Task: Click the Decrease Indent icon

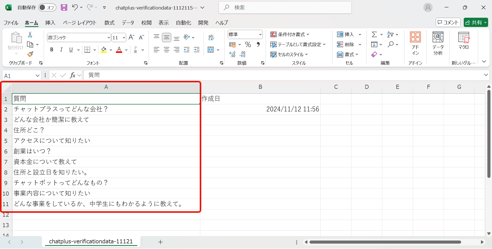Action: pyautogui.click(x=187, y=50)
